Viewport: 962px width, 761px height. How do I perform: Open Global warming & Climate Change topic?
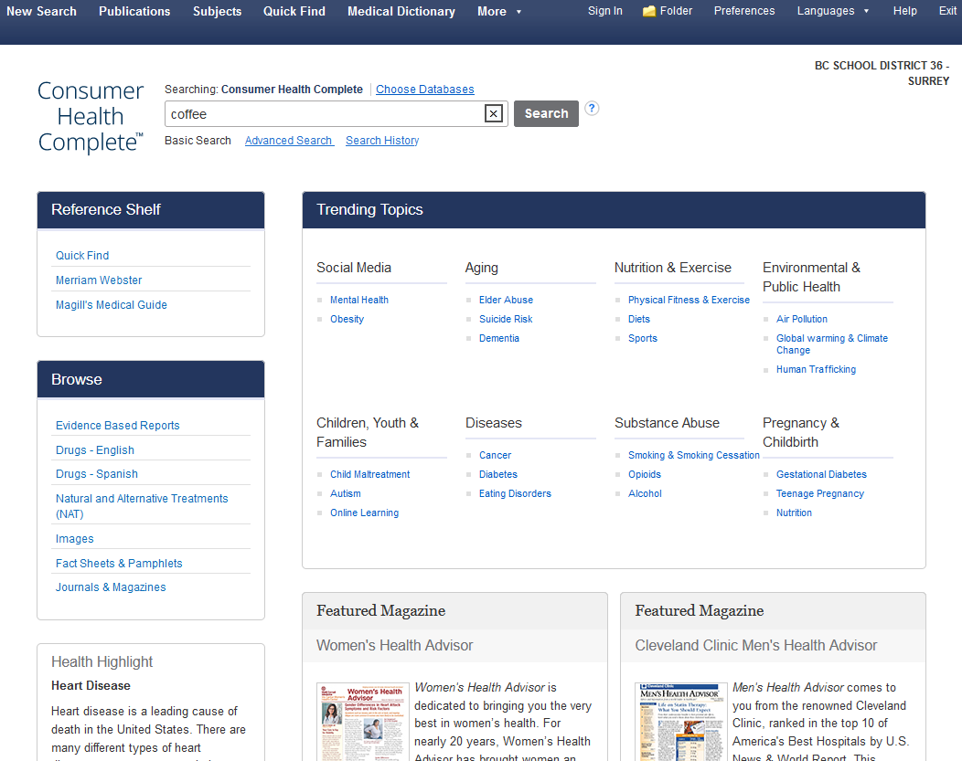[832, 344]
